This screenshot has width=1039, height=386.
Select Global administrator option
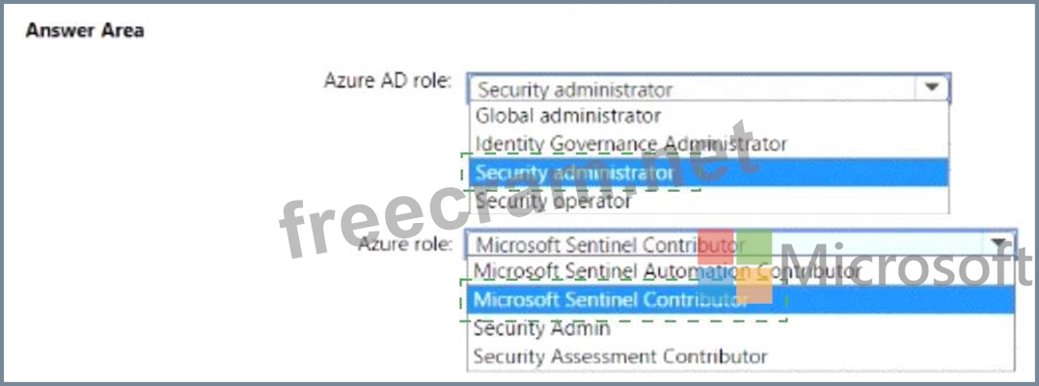568,116
